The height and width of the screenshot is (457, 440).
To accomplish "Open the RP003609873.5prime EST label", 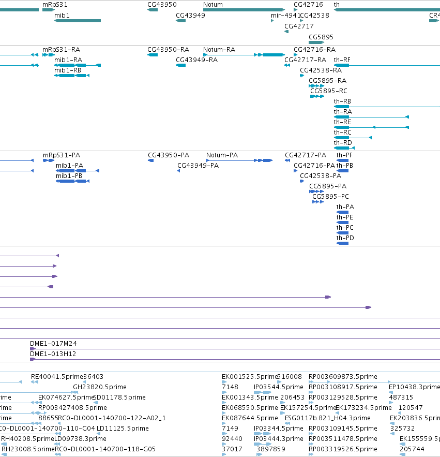I will point(343,377).
